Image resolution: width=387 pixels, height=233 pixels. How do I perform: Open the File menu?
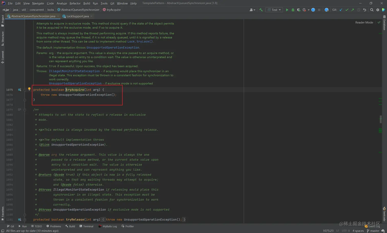pos(10,3)
